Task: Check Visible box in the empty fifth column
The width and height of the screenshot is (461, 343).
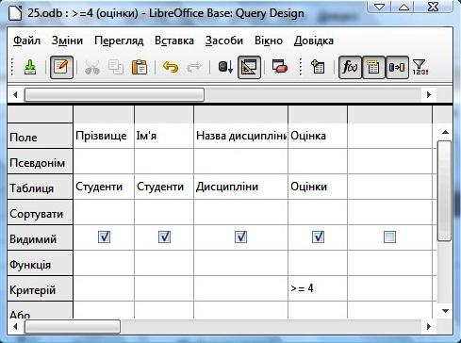Action: (x=389, y=237)
